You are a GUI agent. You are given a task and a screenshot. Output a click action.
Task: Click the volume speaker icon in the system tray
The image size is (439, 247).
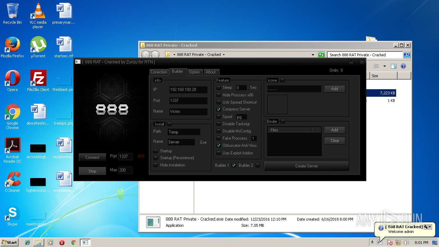point(407,243)
